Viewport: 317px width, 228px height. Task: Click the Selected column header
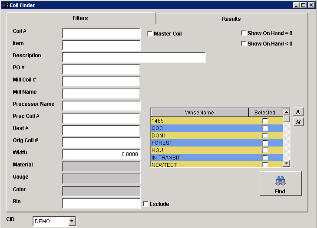click(265, 112)
